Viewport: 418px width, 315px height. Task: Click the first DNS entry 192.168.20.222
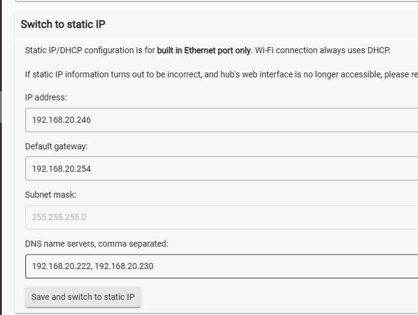tap(62, 266)
